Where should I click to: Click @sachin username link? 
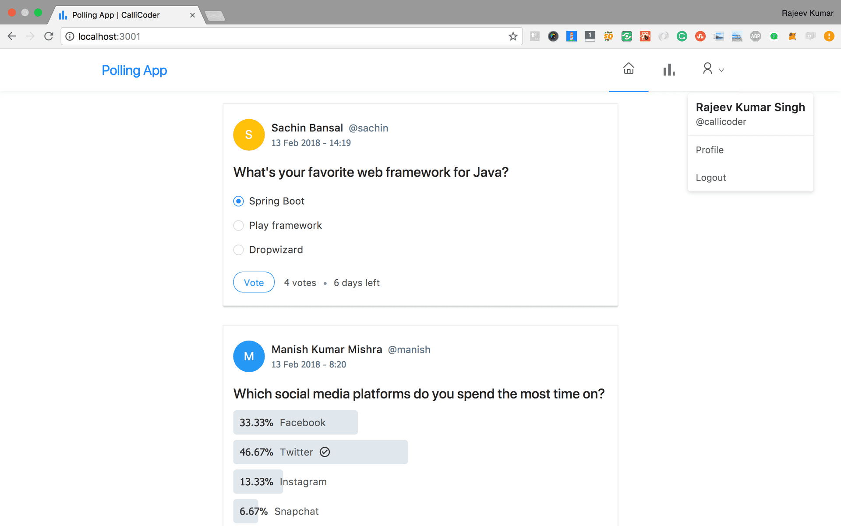coord(369,128)
